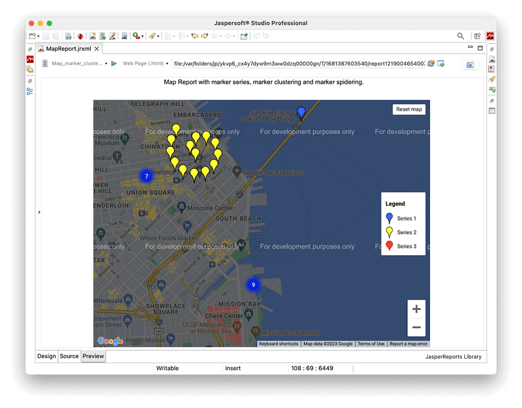Viewport: 522px width, 408px height.
Task: Click the preview file URL field
Action: [x=299, y=64]
